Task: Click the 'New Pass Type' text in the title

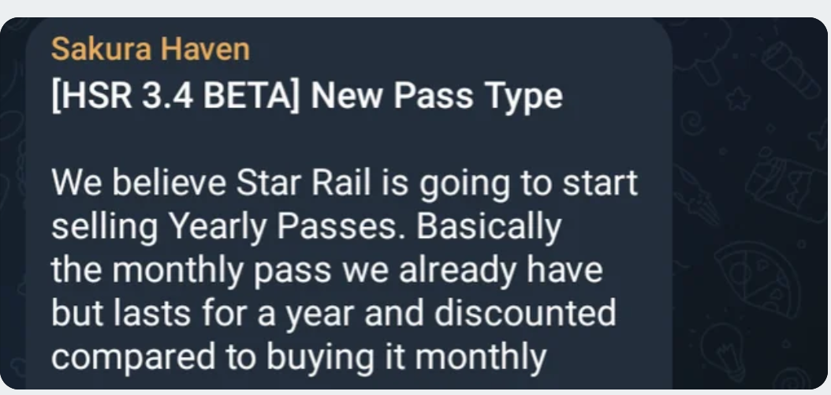Action: pos(437,96)
